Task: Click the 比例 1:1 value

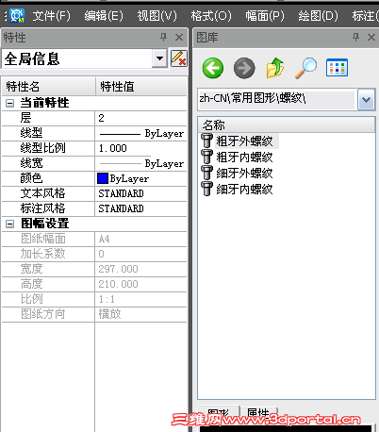Action: (140, 299)
